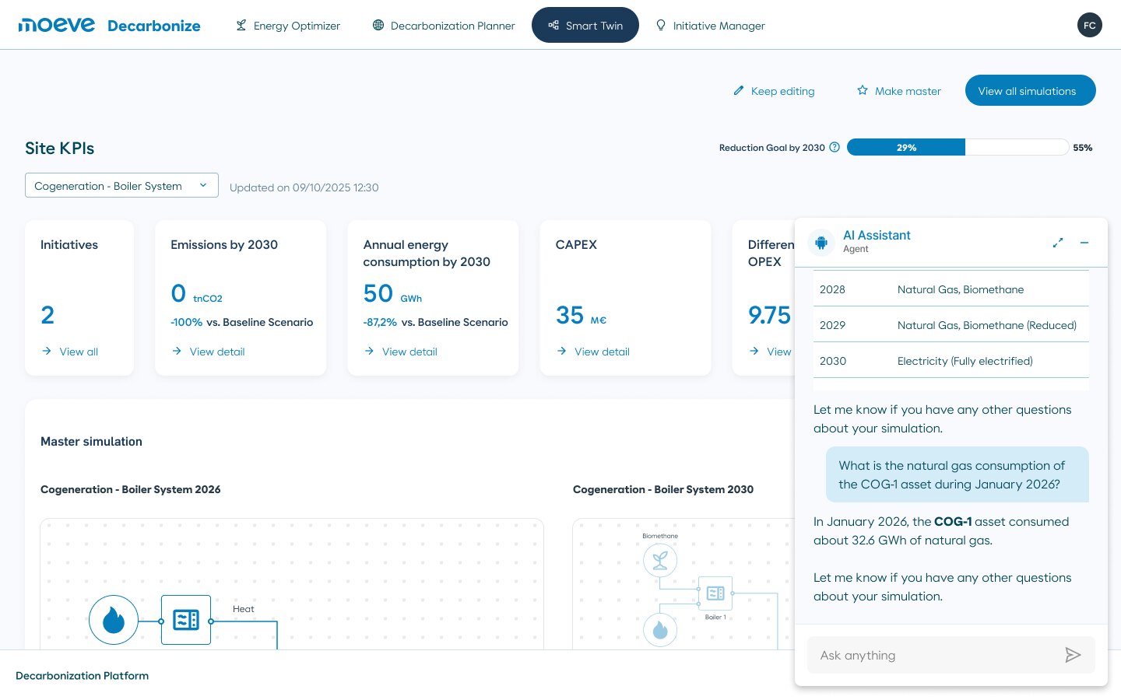This screenshot has width=1121, height=700.
Task: Click the Cogeneration - Boiler System 2030 heading
Action: click(663, 489)
